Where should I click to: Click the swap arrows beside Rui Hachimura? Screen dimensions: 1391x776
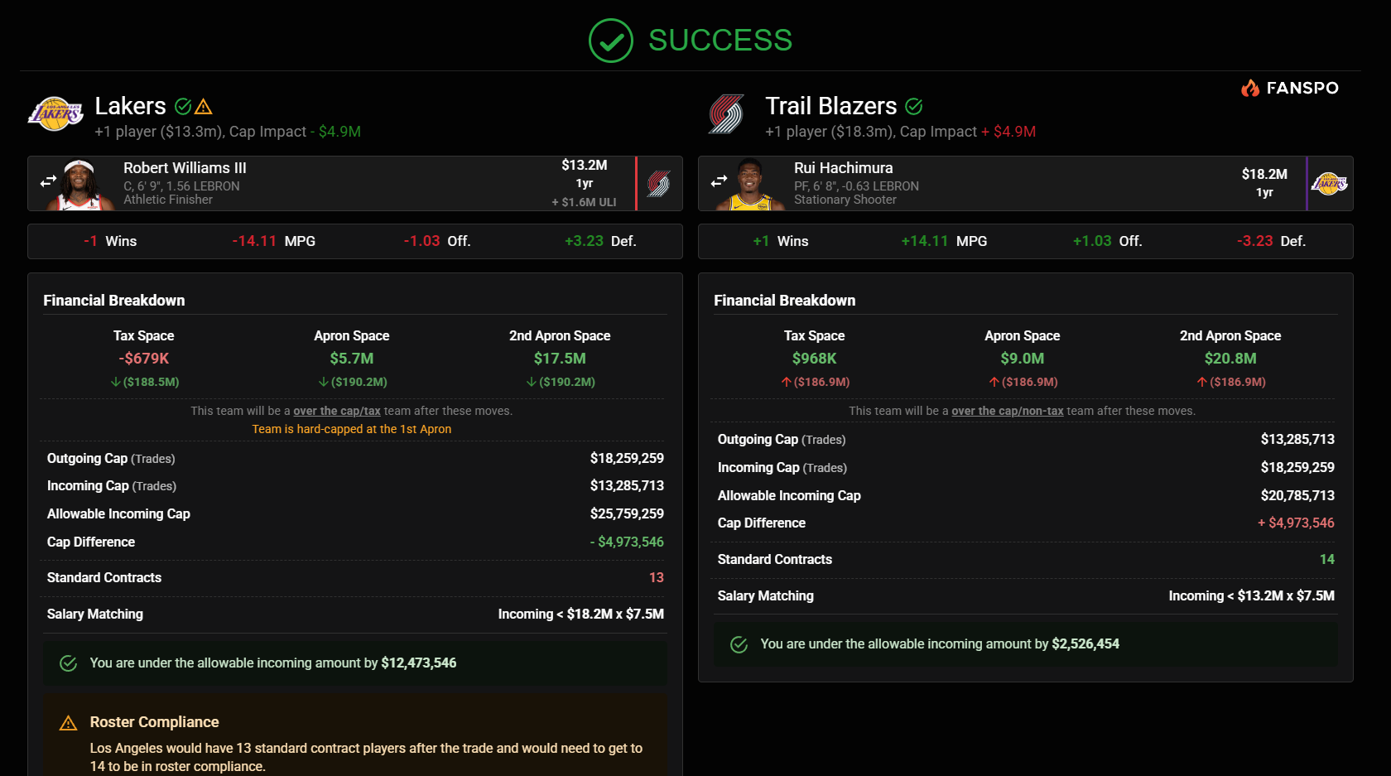719,181
